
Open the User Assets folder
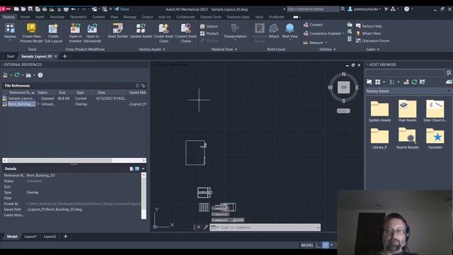point(408,111)
